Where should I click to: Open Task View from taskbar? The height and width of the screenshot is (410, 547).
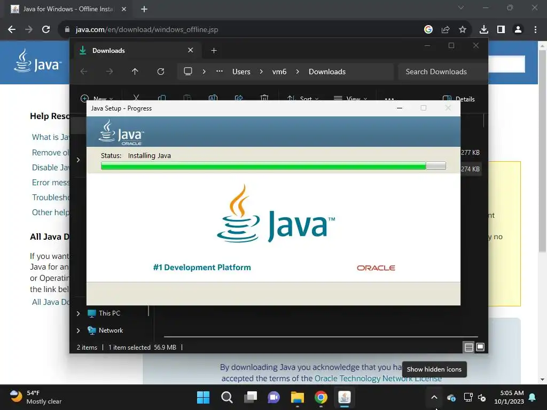250,397
